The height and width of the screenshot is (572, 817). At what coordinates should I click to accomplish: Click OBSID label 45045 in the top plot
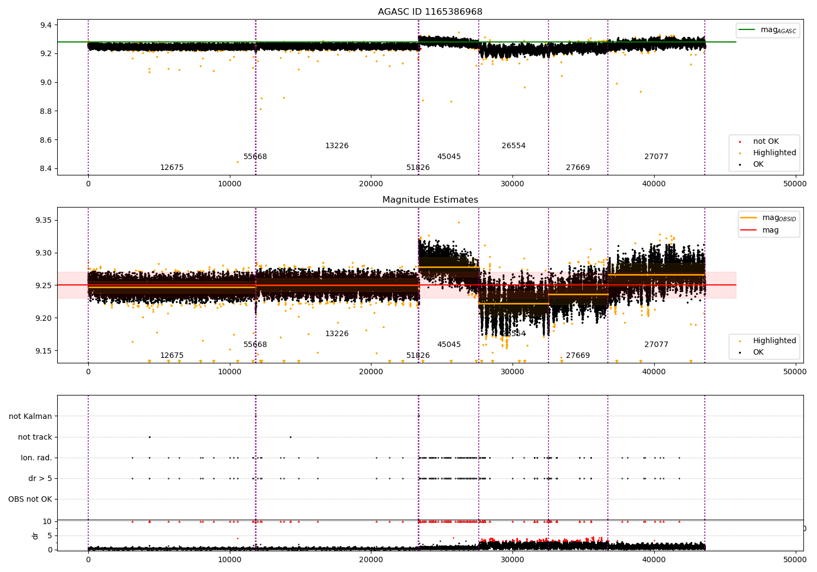click(449, 157)
